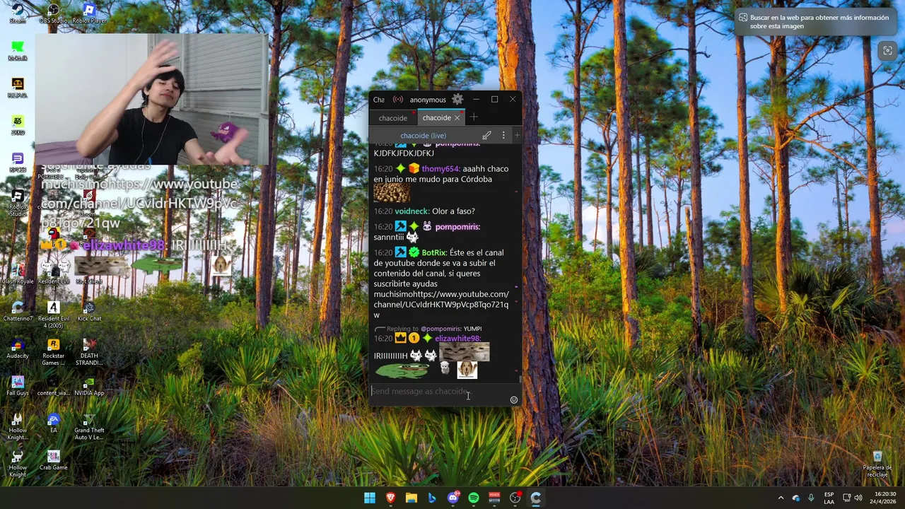Select Resident Evil 4 (2005) desktop icon
Image resolution: width=905 pixels, height=509 pixels.
[53, 315]
